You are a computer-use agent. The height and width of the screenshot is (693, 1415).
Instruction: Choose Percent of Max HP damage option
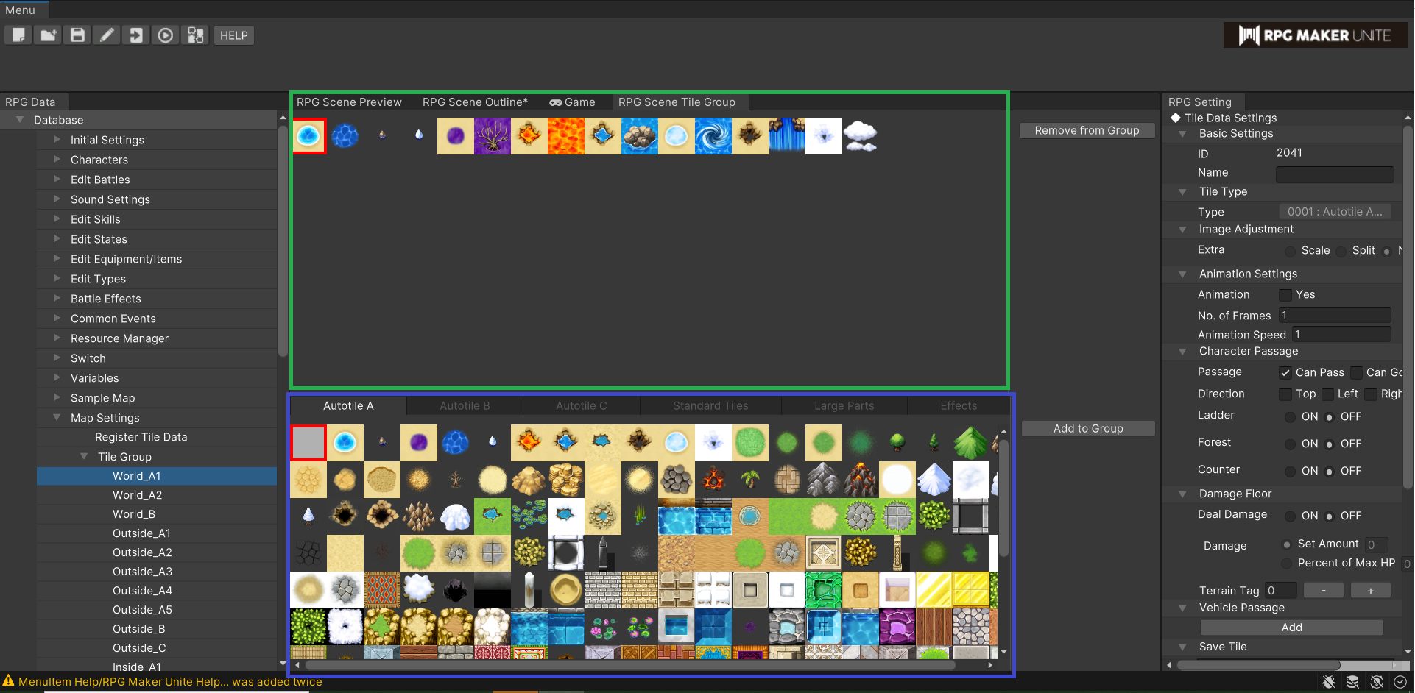[1287, 564]
